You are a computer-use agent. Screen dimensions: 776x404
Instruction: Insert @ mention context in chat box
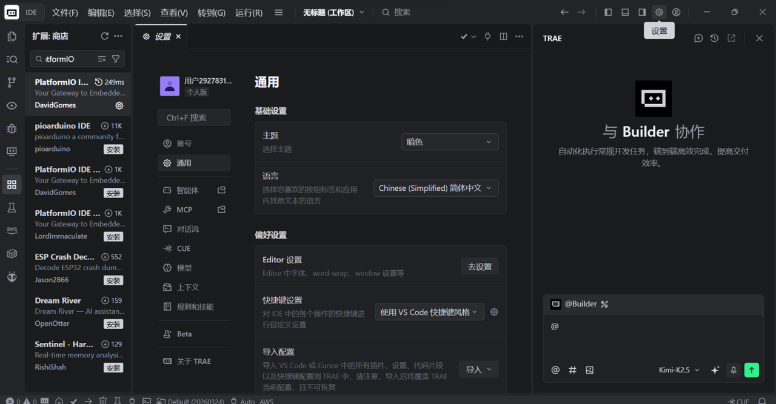(x=555, y=370)
